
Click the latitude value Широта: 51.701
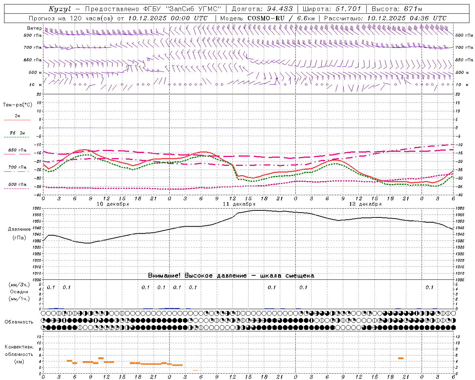click(x=332, y=9)
